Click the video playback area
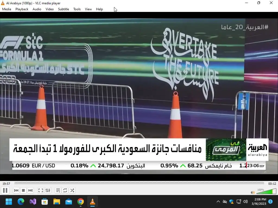This screenshot has width=278, height=208. pos(139,96)
